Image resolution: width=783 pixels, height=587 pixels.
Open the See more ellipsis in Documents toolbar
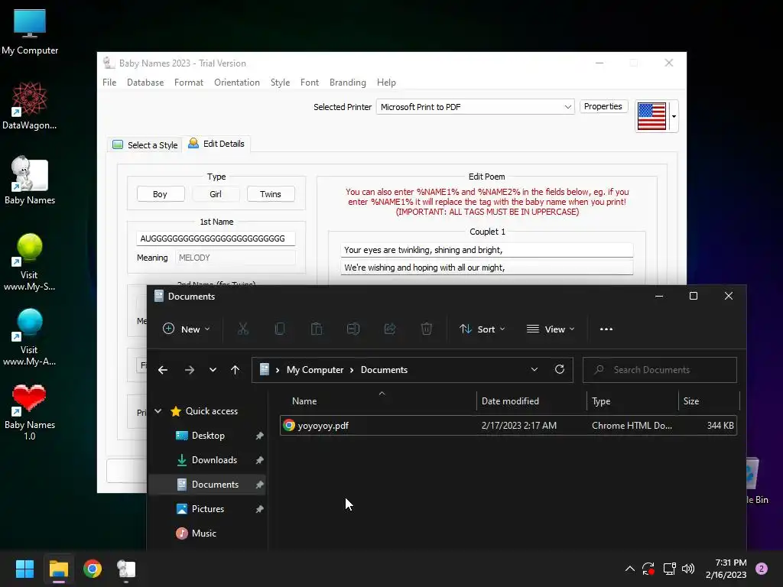(x=606, y=329)
